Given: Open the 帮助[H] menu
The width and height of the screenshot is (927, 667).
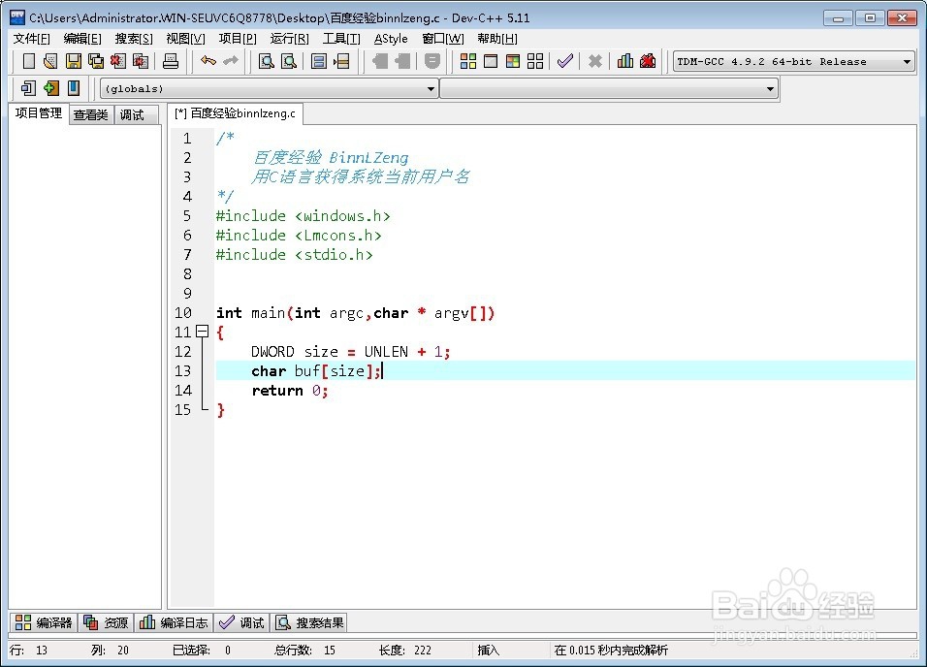Looking at the screenshot, I should tap(497, 39).
